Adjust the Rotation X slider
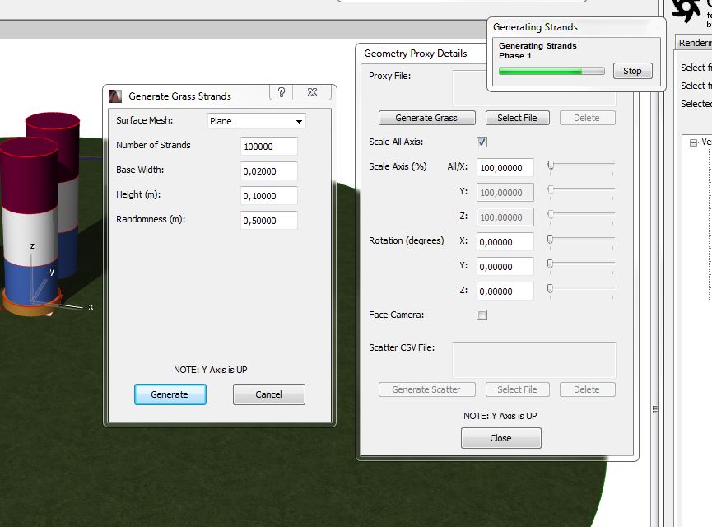Viewport: 712px width, 527px height. coord(551,239)
